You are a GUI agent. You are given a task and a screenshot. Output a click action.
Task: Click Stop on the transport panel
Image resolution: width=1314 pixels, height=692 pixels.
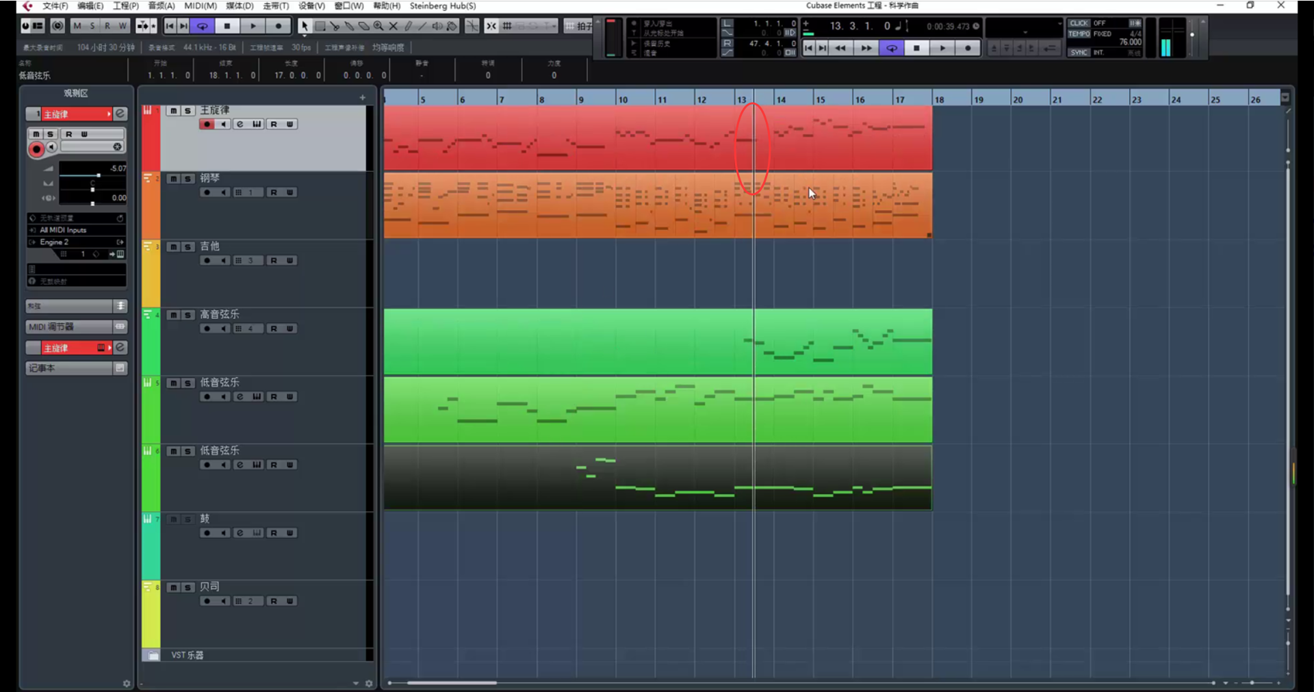[916, 48]
